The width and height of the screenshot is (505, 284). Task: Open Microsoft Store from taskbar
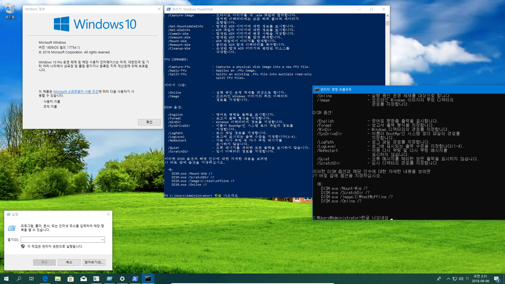point(70,279)
